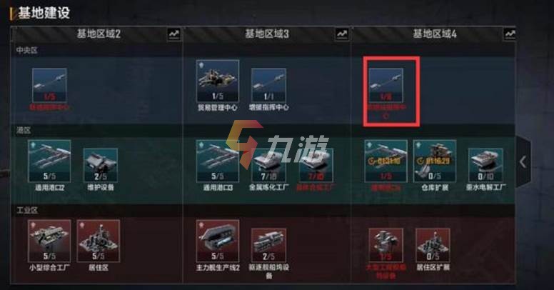Open the 重水电解工厂 building
Image resolution: width=554 pixels, height=290 pixels.
(x=485, y=165)
